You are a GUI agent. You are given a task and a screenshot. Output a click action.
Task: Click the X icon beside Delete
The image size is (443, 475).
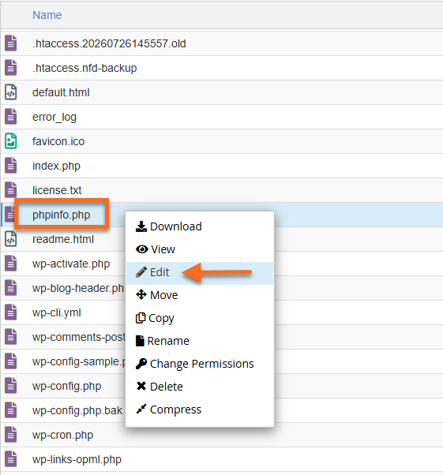(141, 387)
